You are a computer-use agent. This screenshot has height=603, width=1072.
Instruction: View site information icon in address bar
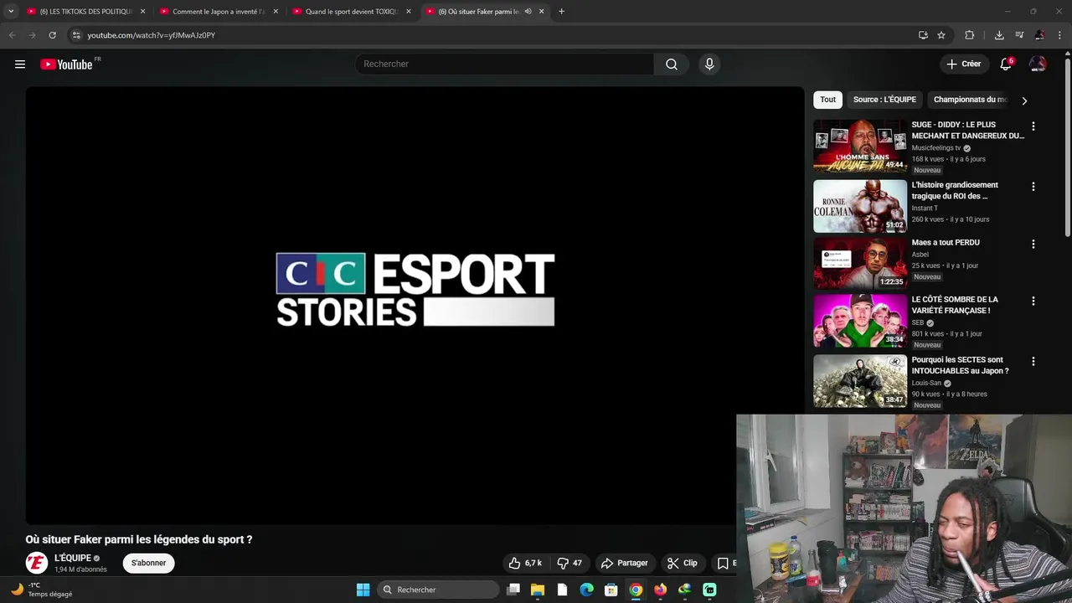[75, 35]
